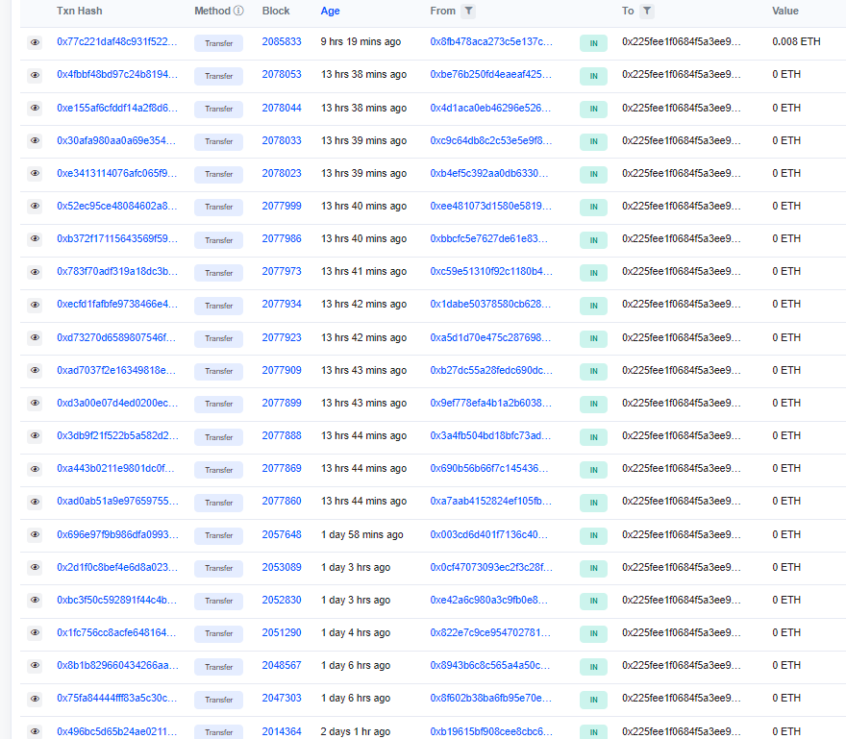
Task: Open transaction hash 0xe3413114076afc065f9
Action: click(x=116, y=173)
